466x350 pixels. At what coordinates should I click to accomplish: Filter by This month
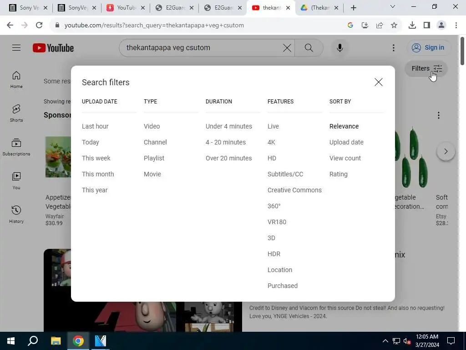pyautogui.click(x=98, y=174)
